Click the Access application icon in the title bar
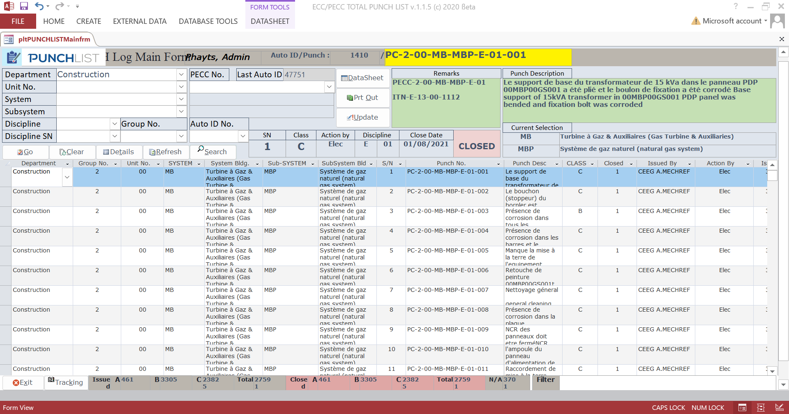This screenshot has width=789, height=414. (9, 6)
